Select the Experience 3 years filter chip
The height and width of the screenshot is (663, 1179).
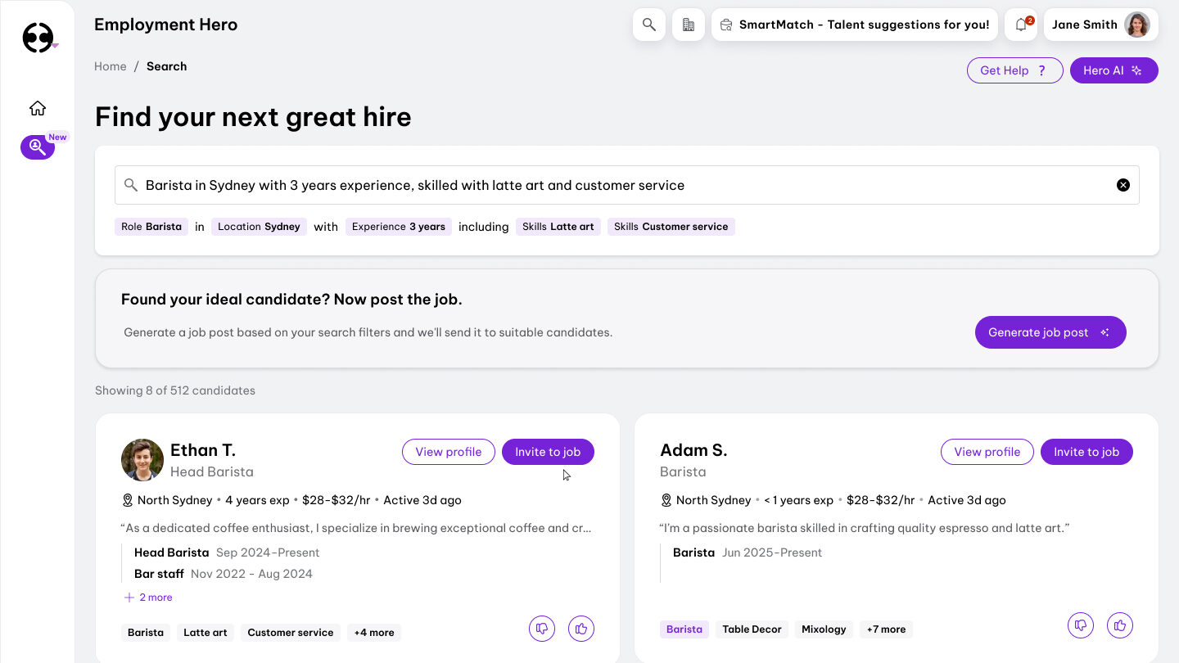pos(399,227)
